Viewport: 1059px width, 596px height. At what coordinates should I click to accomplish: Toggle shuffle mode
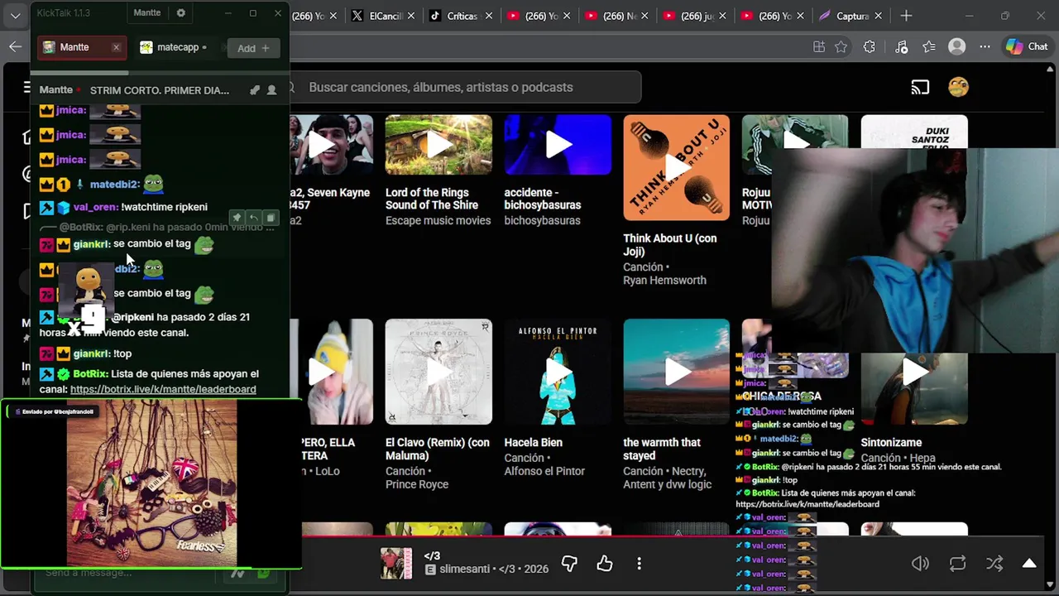tap(994, 564)
